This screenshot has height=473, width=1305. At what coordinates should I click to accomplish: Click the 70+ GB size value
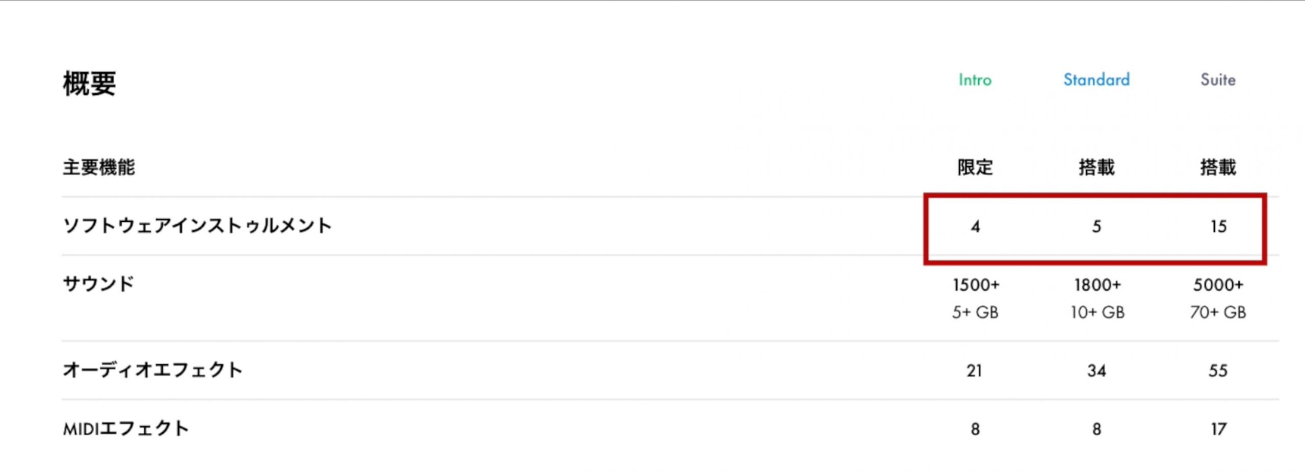pos(1218,312)
